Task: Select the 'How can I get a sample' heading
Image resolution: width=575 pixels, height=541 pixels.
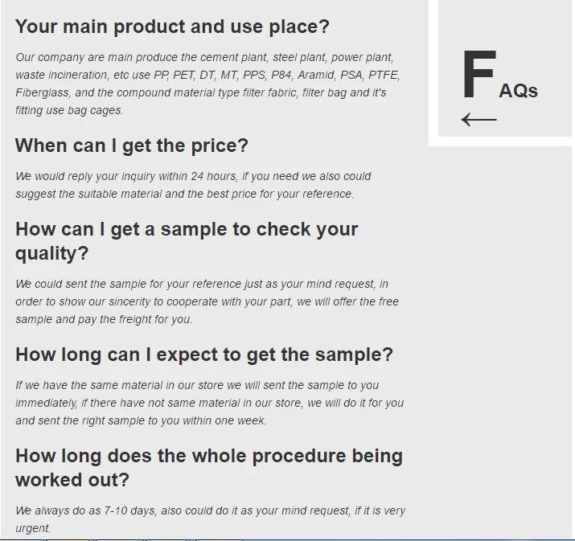Action: coord(187,240)
